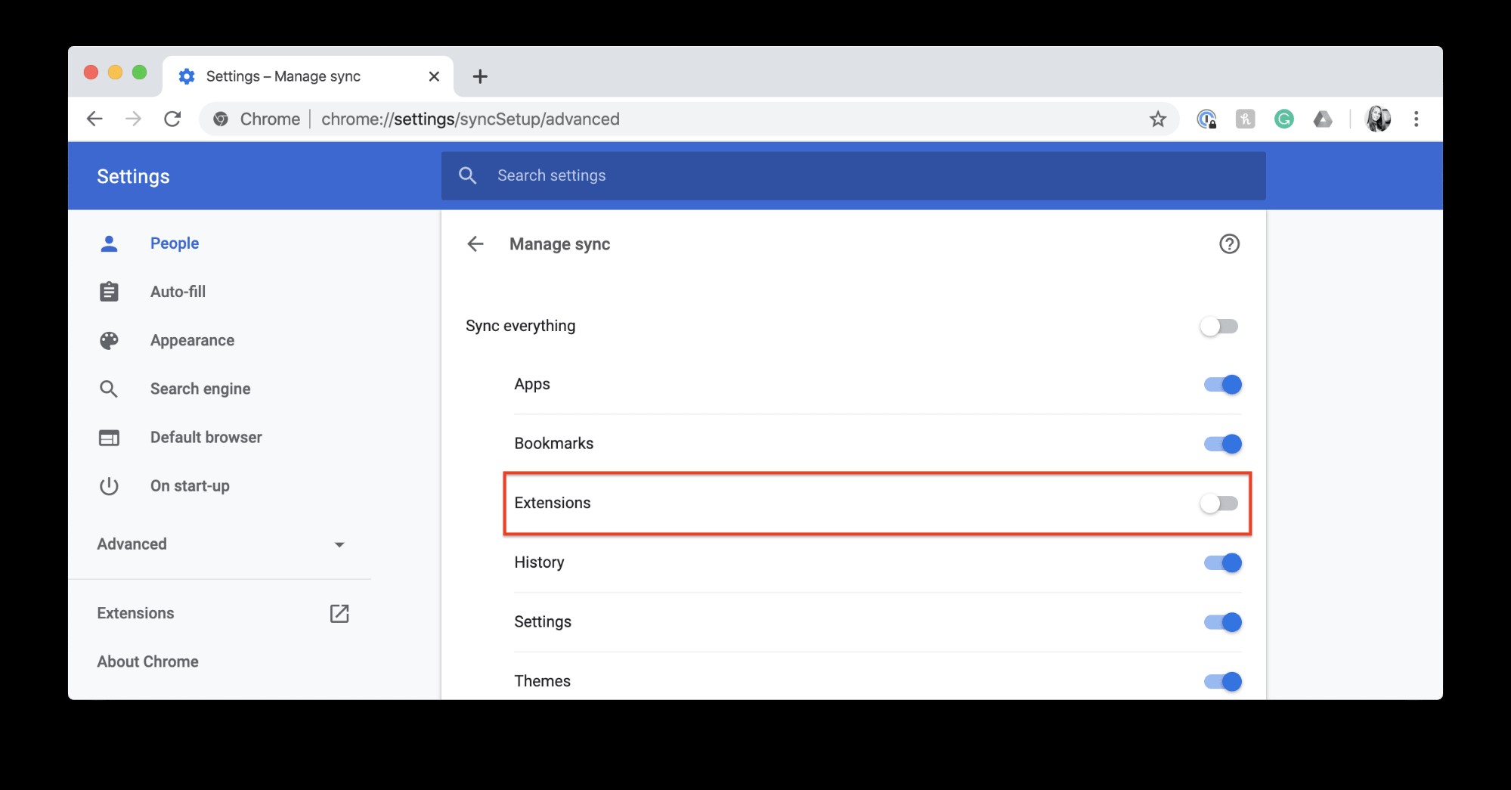1511x790 pixels.
Task: Open Extensions in a new tab
Action: click(x=339, y=613)
